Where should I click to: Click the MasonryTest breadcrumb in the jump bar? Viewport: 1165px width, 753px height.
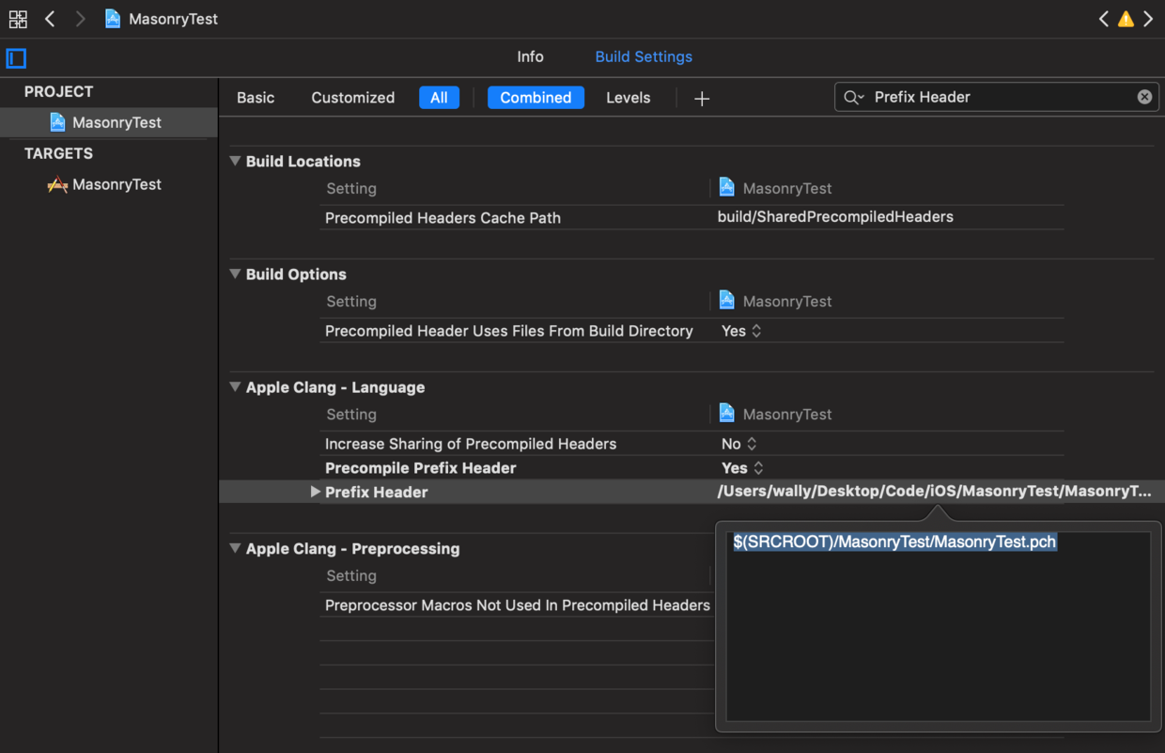point(162,19)
